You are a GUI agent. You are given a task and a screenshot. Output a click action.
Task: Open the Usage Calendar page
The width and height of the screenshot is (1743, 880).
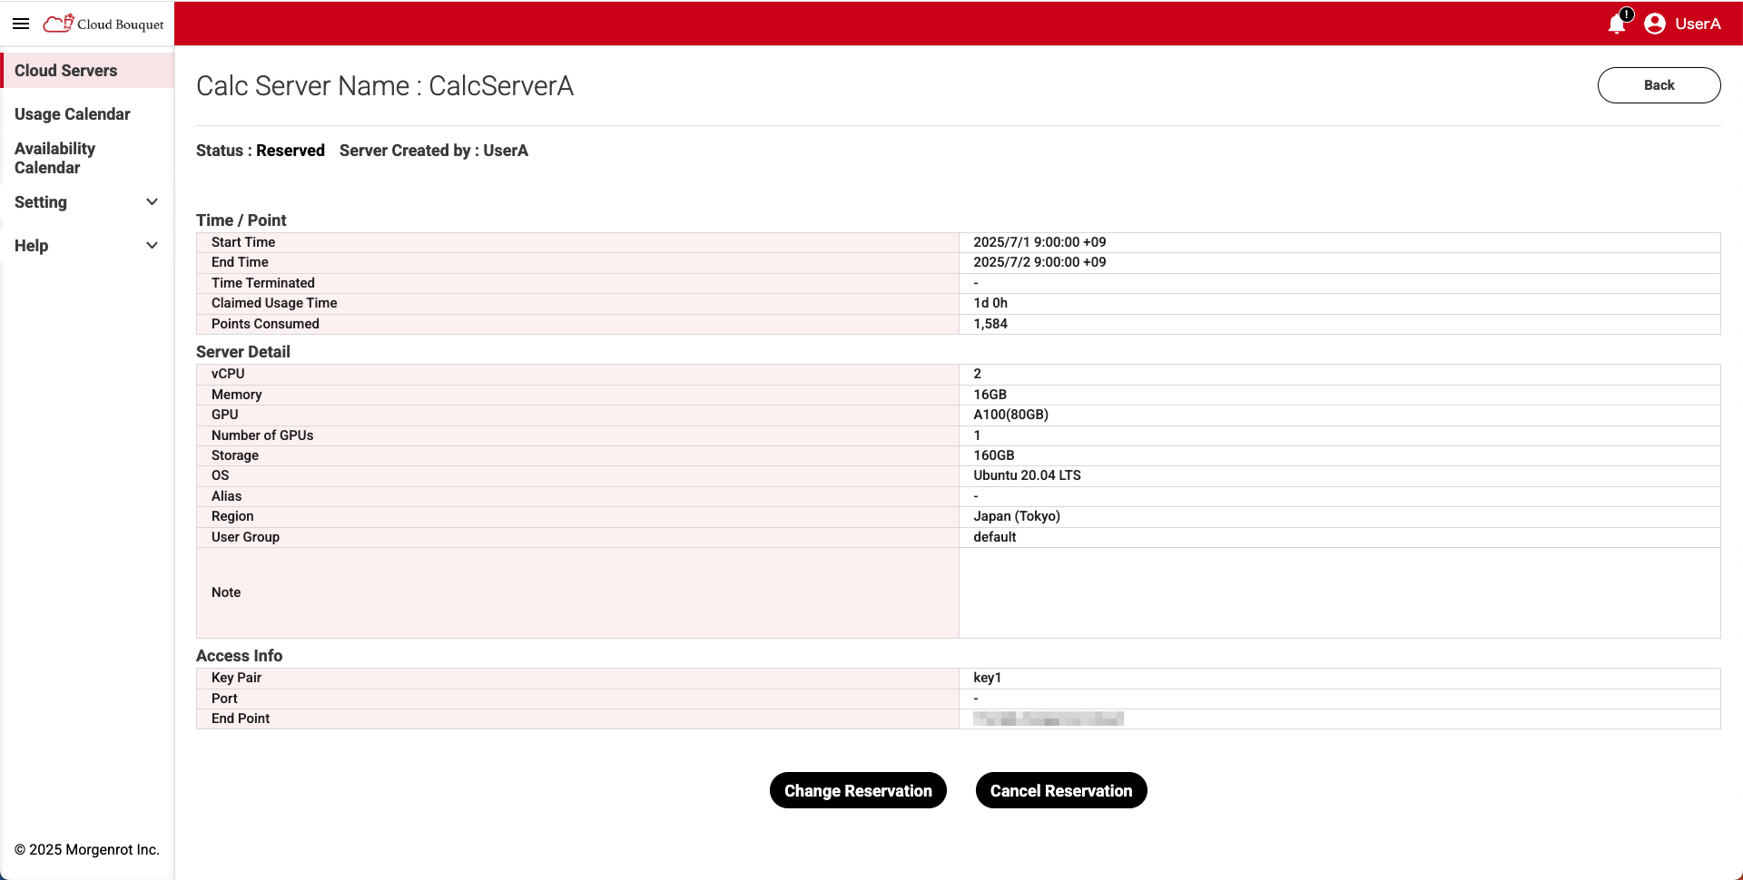[x=73, y=114]
